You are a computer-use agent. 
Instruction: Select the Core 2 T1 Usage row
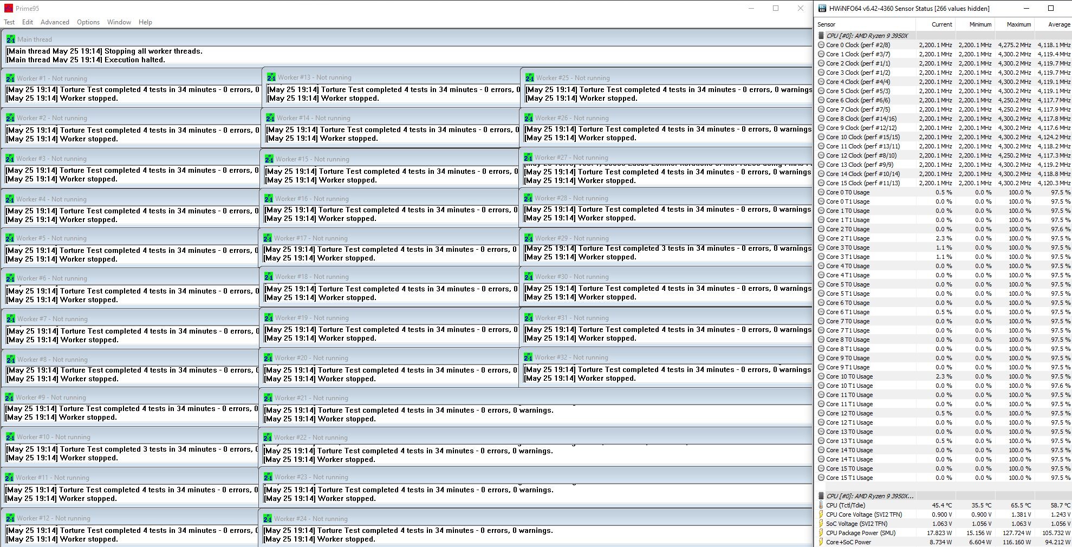click(944, 238)
